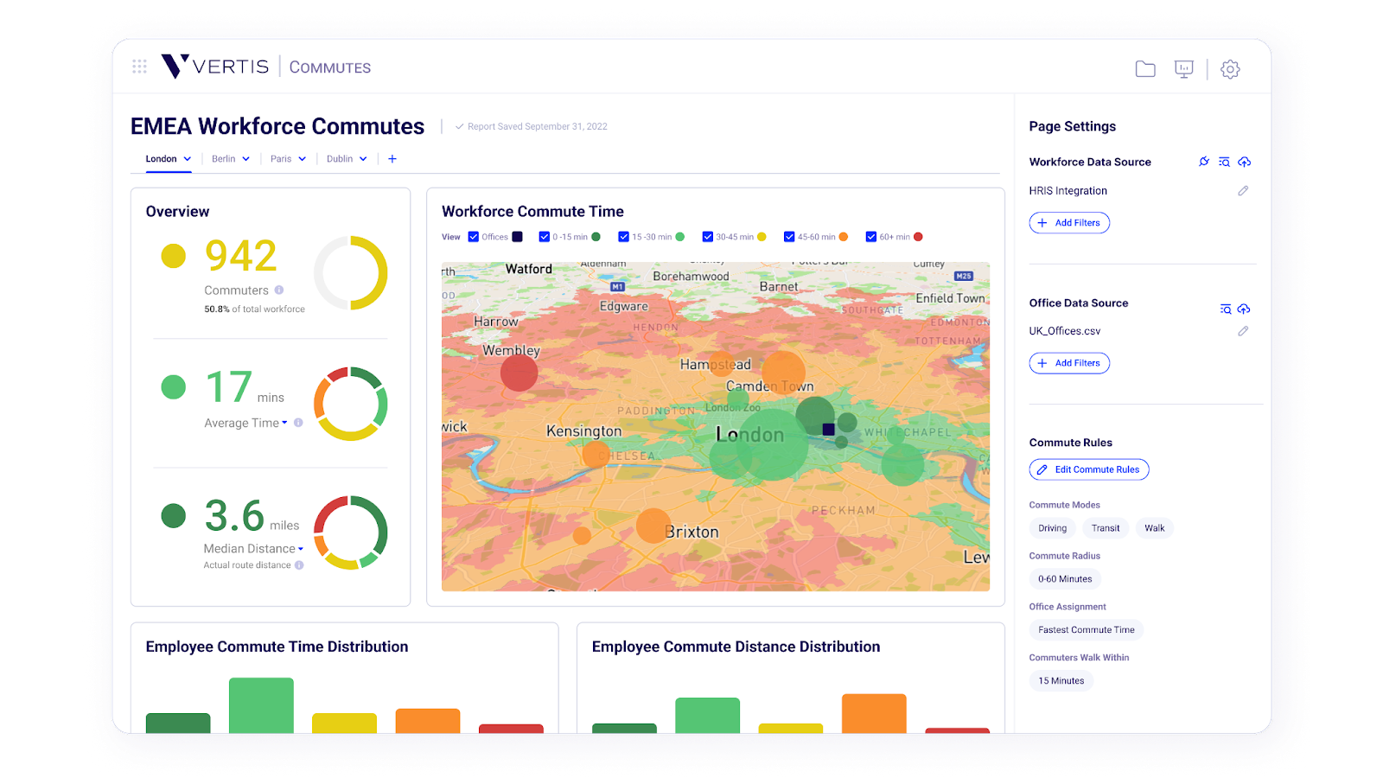Click the pencil icon next to UK_Offices.csv
The image size is (1383, 778).
point(1243,331)
